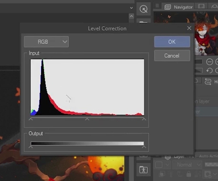Toggle the Lock layer icon
218x181 pixels.
pos(189,174)
